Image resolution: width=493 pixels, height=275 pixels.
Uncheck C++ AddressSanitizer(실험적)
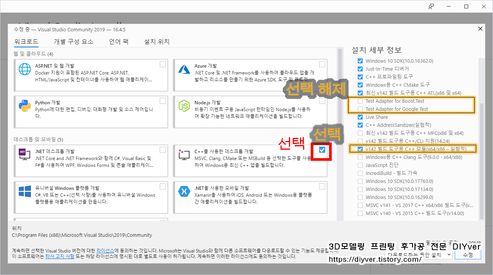(x=360, y=125)
